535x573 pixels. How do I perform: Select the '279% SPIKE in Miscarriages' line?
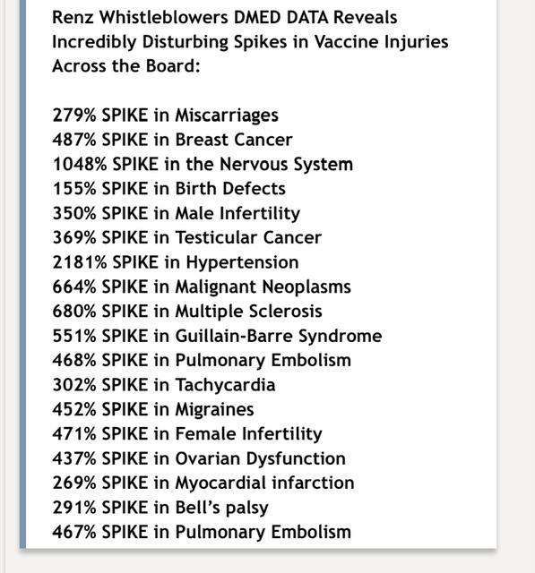pyautogui.click(x=165, y=115)
